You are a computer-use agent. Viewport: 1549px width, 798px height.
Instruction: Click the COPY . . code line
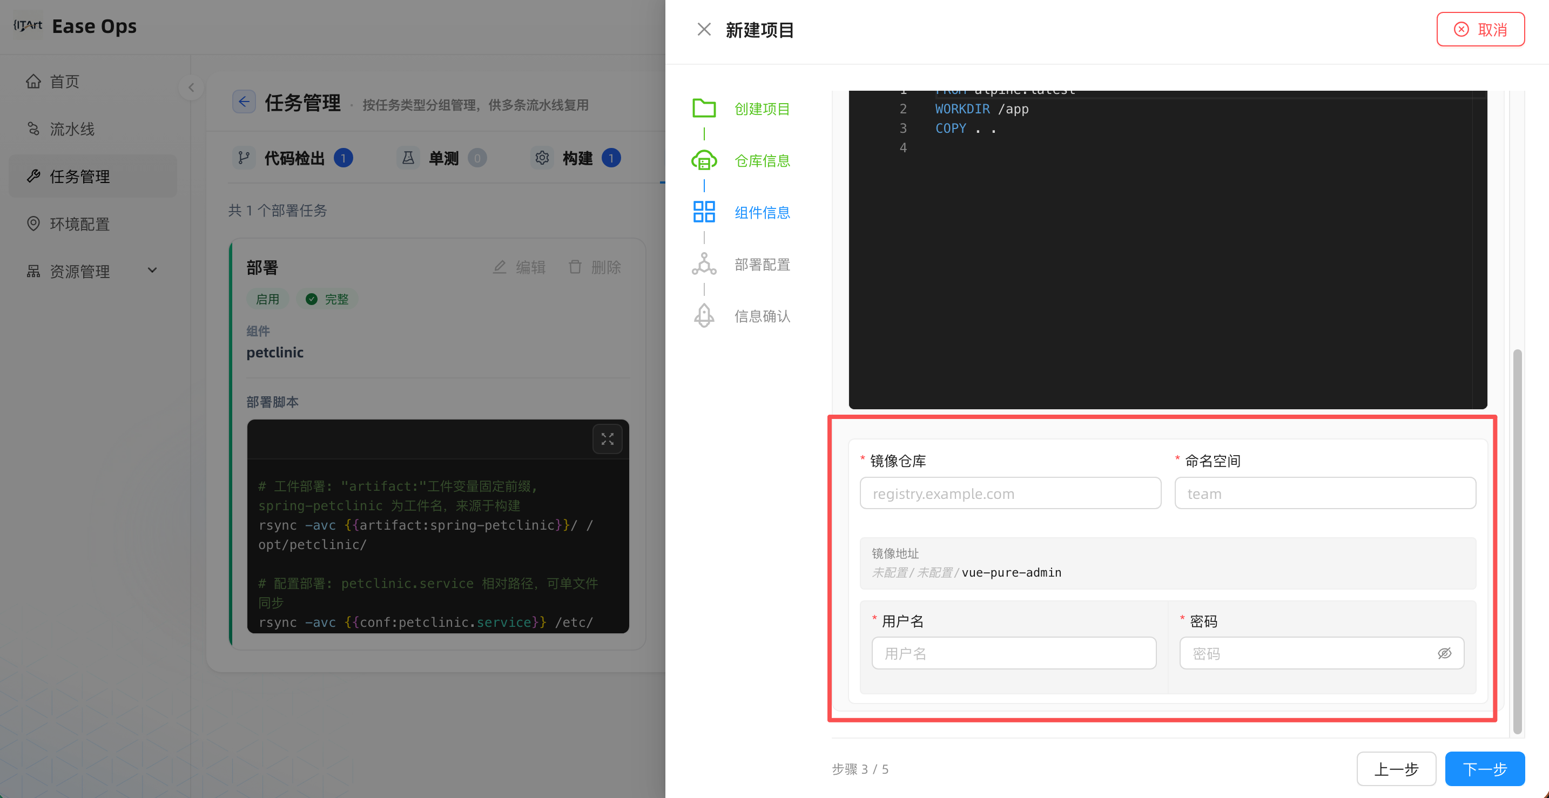[966, 128]
